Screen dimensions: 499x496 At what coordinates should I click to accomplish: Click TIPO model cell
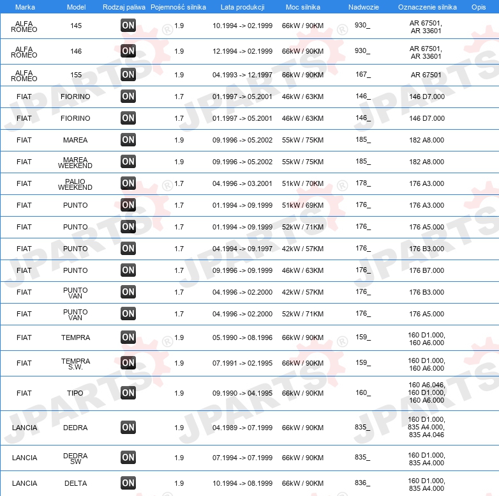pyautogui.click(x=75, y=393)
